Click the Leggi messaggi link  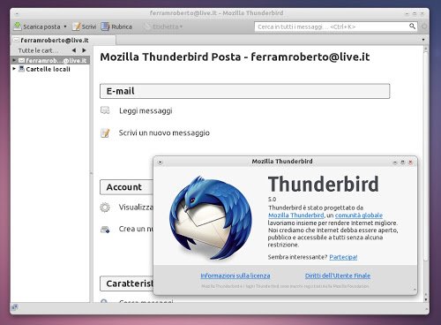point(146,110)
